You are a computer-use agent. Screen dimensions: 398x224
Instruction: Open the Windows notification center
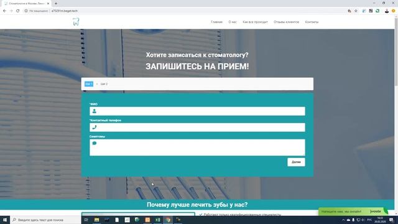[391, 220]
